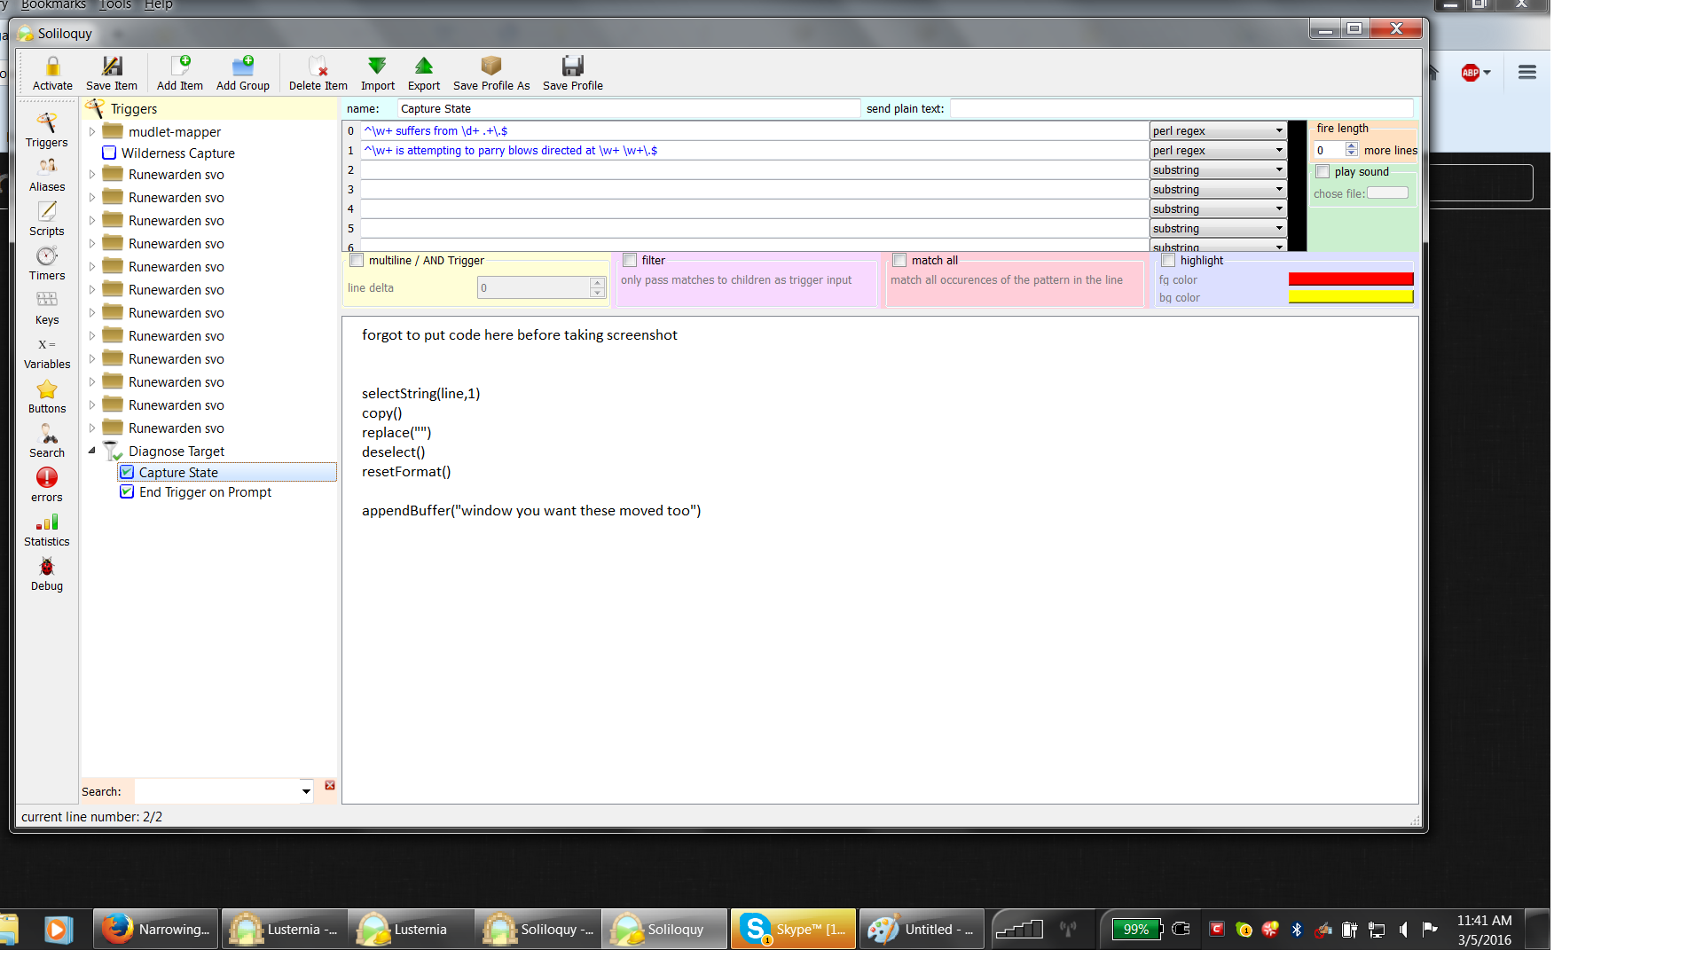
Task: Open pattern 0 type dropdown
Action: point(1218,130)
